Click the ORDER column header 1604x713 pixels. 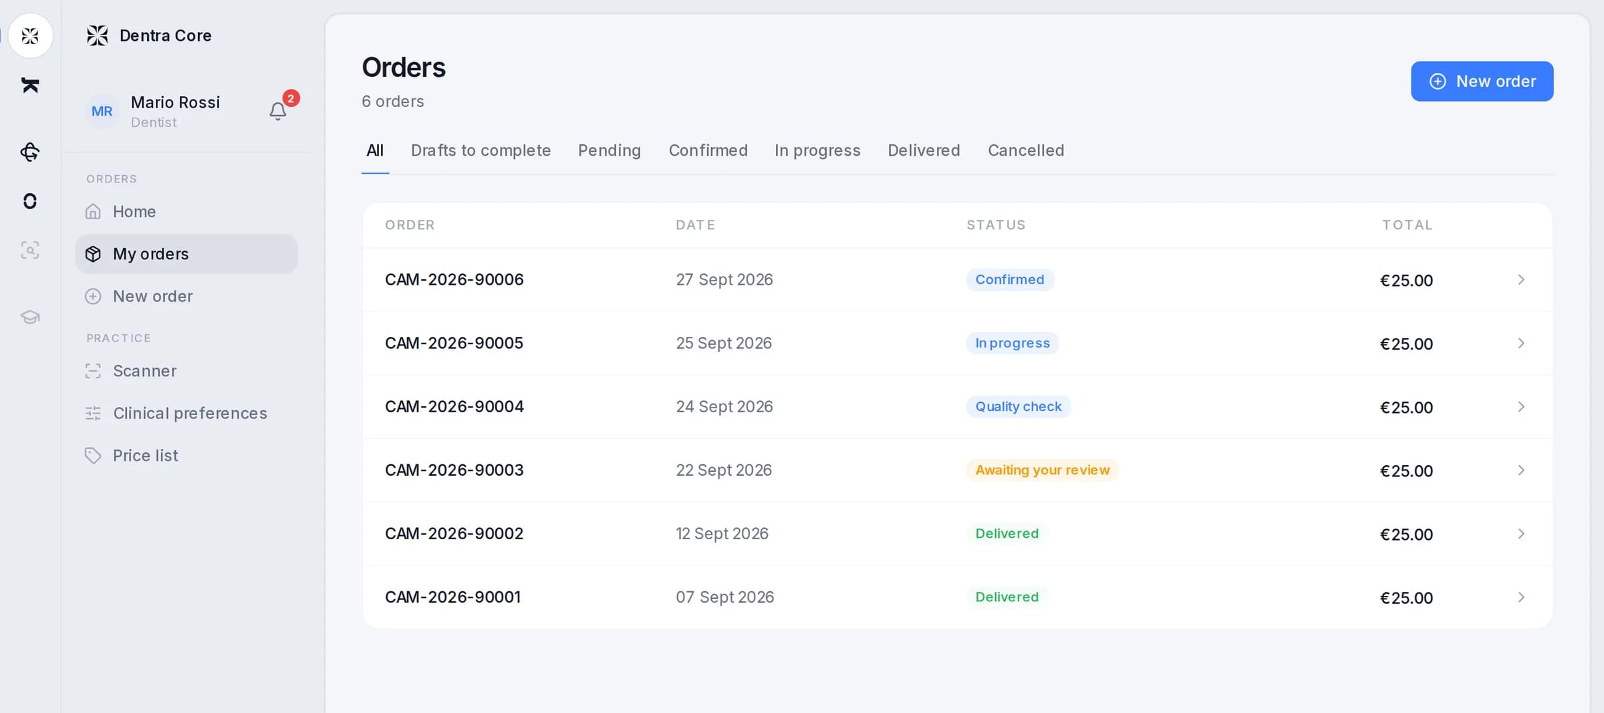410,225
